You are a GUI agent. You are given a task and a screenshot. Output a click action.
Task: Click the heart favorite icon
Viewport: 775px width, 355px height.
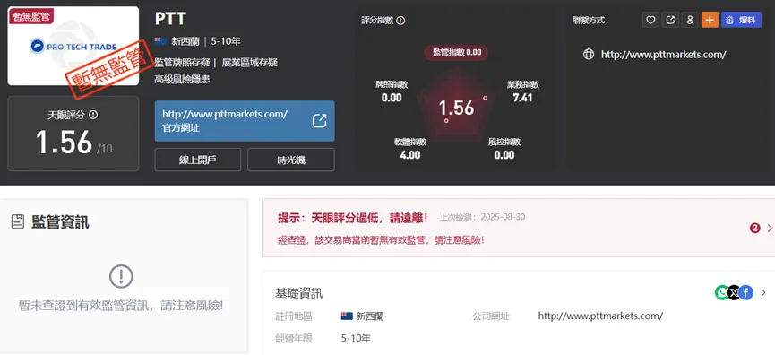coord(651,20)
